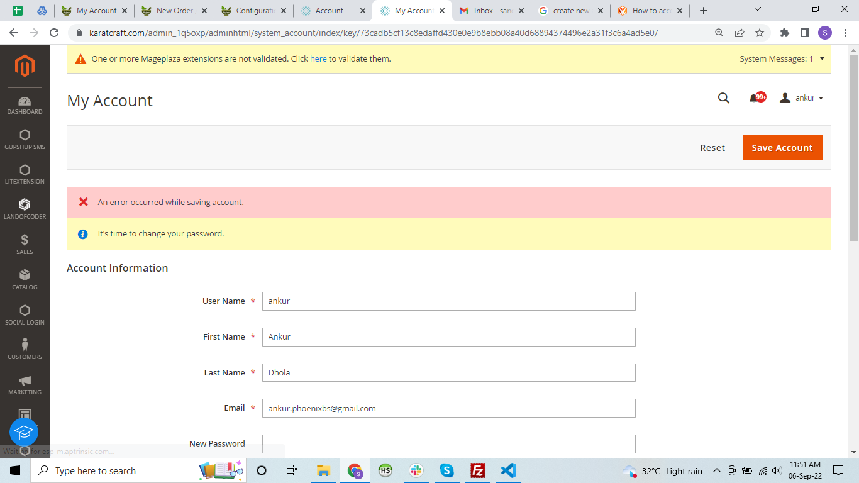The height and width of the screenshot is (483, 859).
Task: Open the Dashboard from the sidebar
Action: click(x=25, y=104)
